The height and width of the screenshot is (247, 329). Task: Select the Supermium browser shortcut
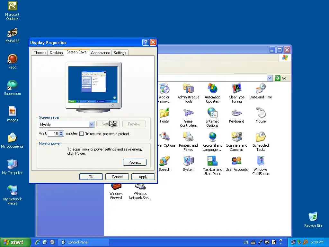13,87
